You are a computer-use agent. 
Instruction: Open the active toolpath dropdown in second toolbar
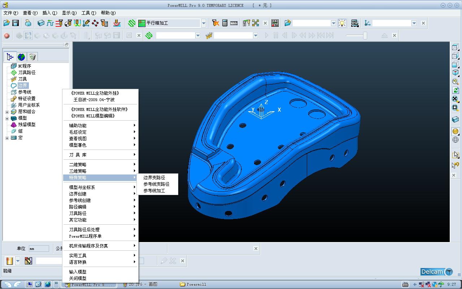(x=198, y=35)
